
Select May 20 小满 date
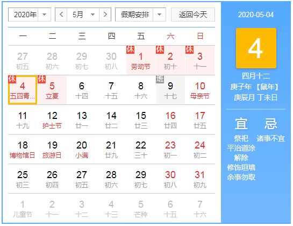(x=82, y=149)
